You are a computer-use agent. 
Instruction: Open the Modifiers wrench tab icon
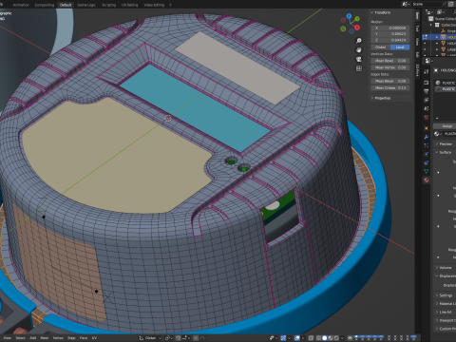(427, 137)
